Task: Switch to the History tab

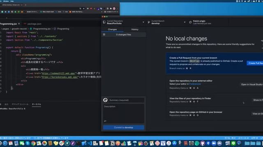Action: [x=135, y=29]
